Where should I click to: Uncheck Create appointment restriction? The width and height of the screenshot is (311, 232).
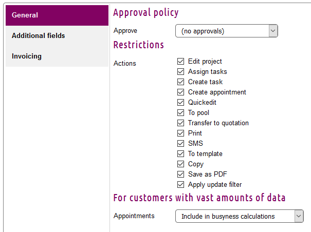180,92
